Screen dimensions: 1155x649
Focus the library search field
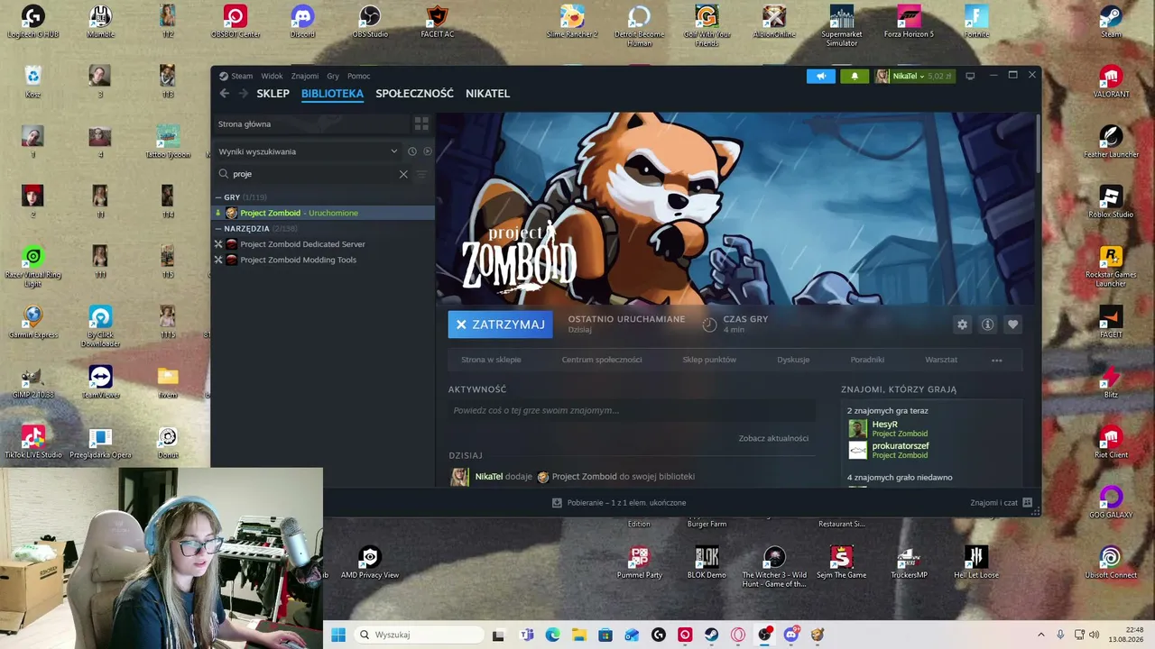[x=312, y=174]
